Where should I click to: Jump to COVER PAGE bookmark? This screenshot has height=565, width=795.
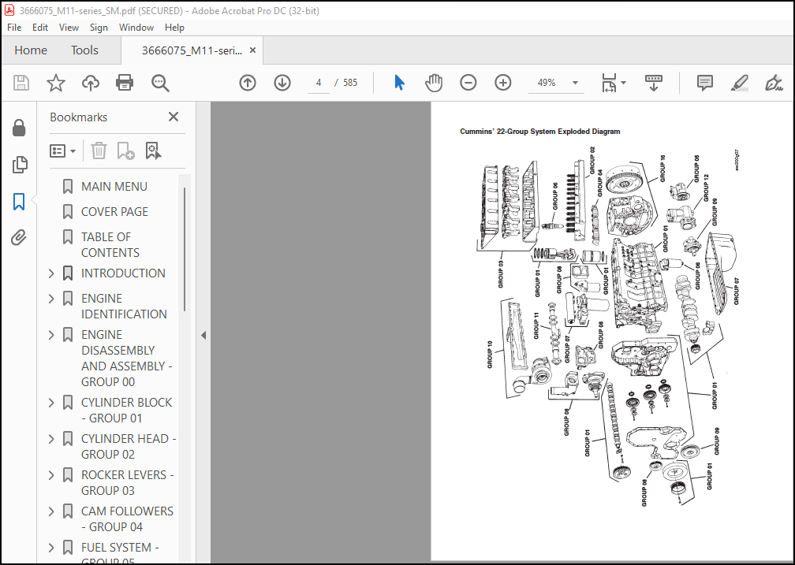tap(114, 212)
